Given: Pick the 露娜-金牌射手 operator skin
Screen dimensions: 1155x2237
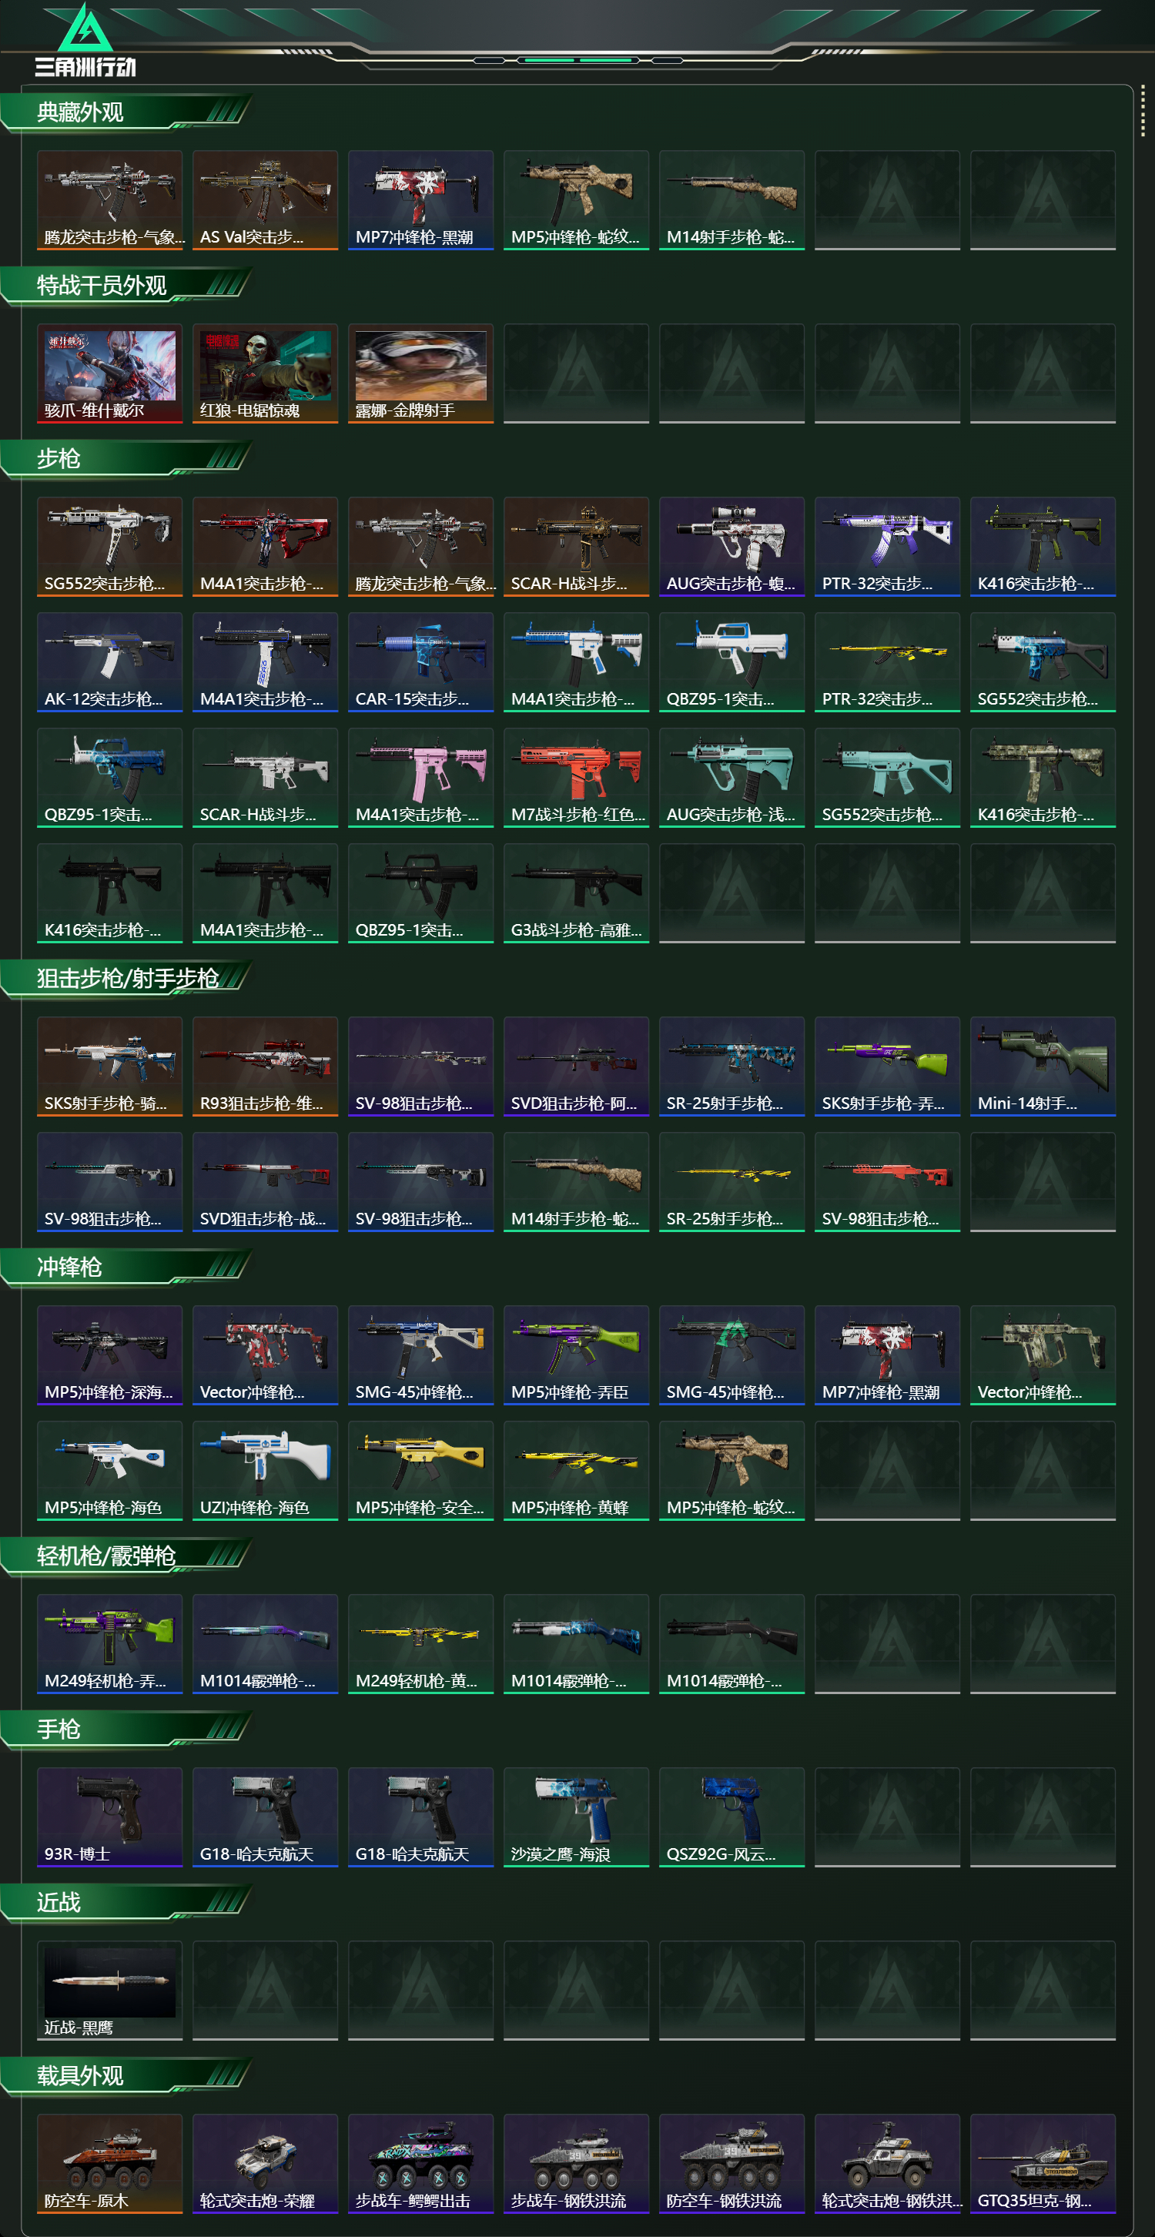Looking at the screenshot, I should (x=420, y=374).
